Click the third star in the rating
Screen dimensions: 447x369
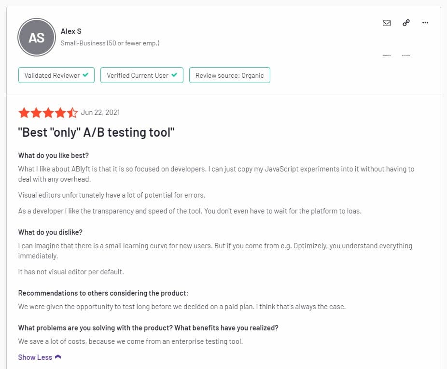click(x=48, y=113)
